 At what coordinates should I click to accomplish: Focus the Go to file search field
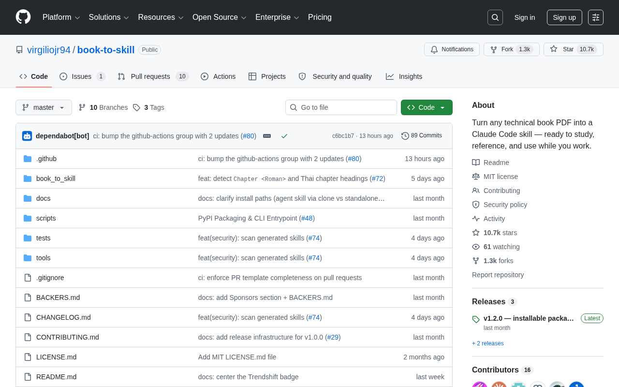[x=341, y=107]
